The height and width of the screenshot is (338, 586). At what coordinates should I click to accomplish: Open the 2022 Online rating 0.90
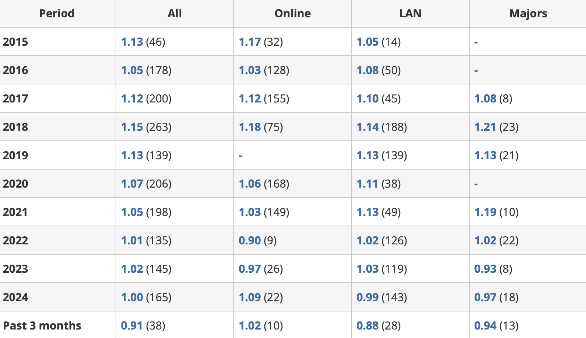(x=250, y=241)
